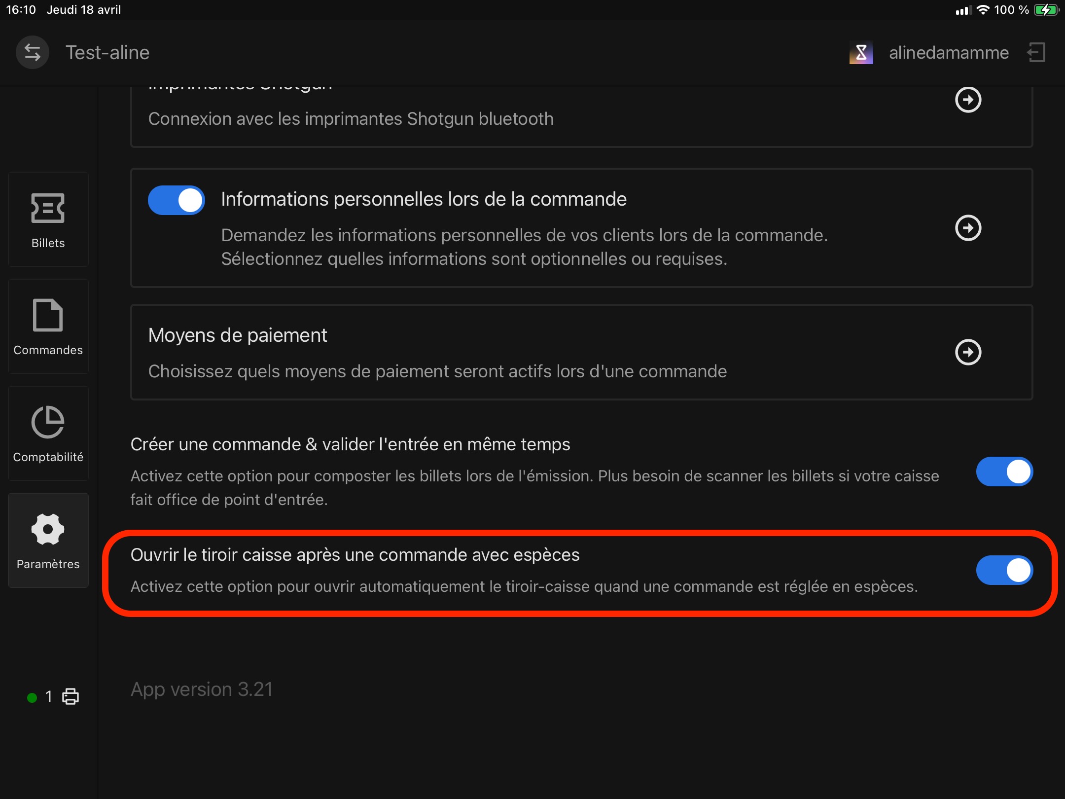Open the Billets ticket section

click(x=48, y=219)
